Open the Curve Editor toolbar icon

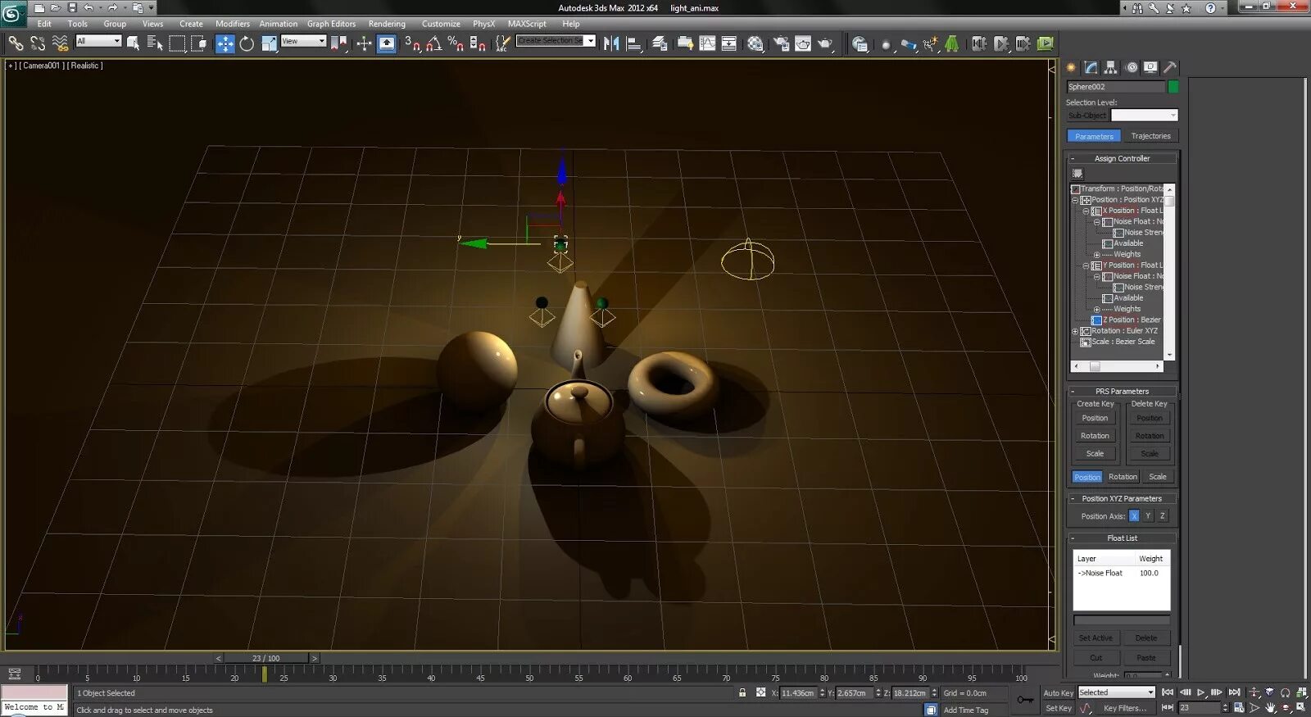tap(707, 44)
